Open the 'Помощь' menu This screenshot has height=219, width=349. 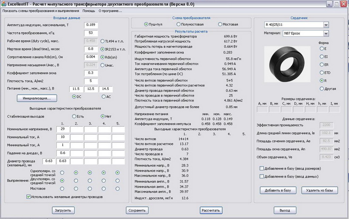coord(89,11)
